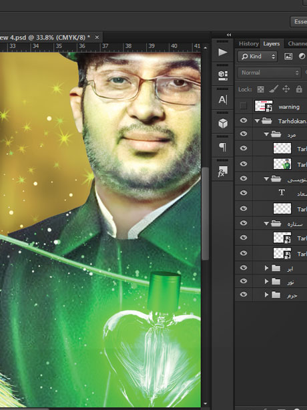Expand the ابر group
307x410 pixels.
[266, 268]
